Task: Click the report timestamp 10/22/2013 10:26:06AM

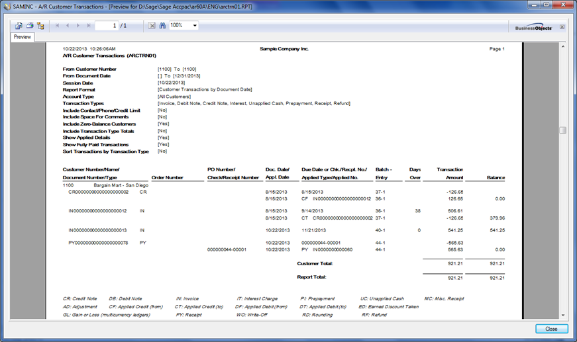Action: pos(89,49)
